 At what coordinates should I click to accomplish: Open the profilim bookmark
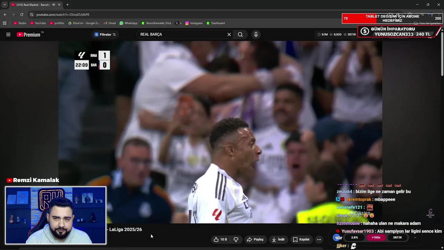[57, 23]
